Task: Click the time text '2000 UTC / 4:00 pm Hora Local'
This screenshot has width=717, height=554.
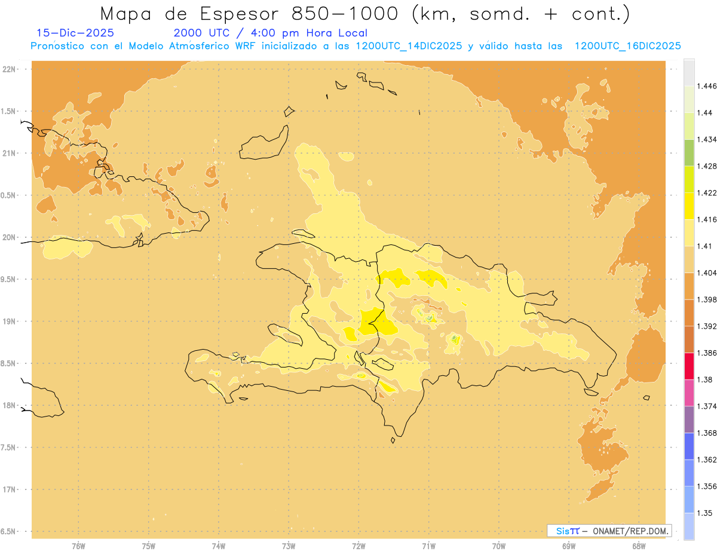Action: pyautogui.click(x=271, y=33)
